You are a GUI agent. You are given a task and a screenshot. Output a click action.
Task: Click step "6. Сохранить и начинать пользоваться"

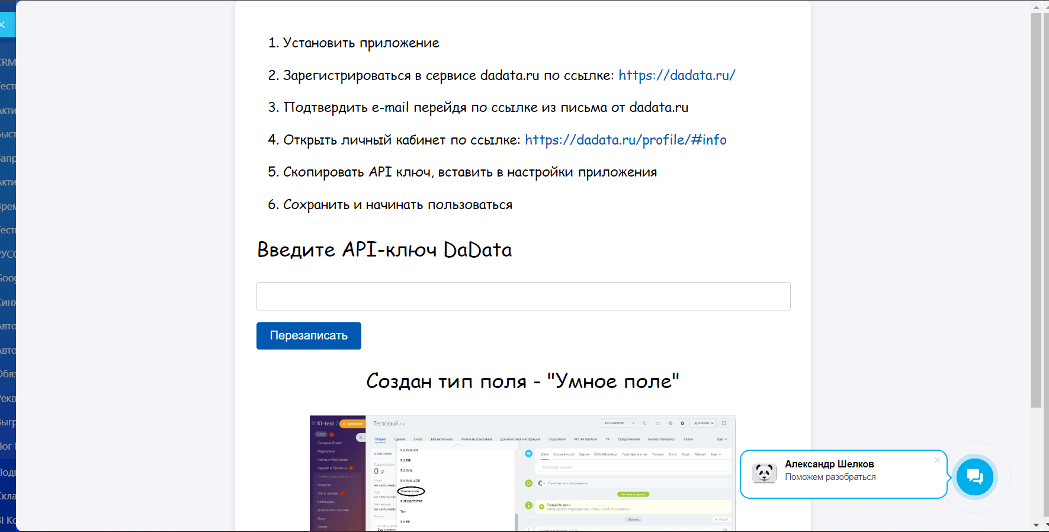(390, 205)
